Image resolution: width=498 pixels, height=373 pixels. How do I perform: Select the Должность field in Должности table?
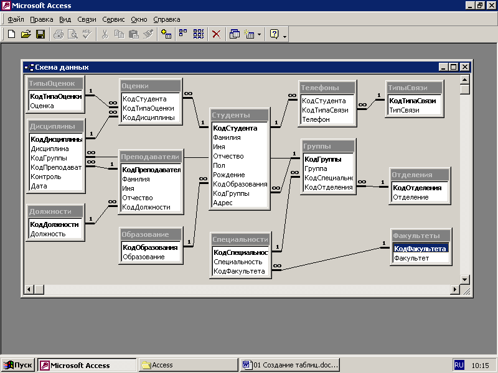(55, 234)
